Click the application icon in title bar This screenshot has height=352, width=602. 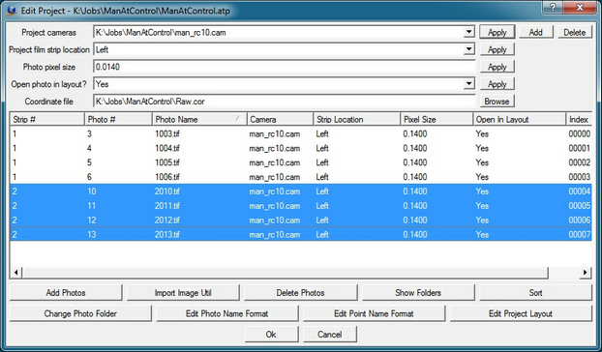pyautogui.click(x=12, y=11)
